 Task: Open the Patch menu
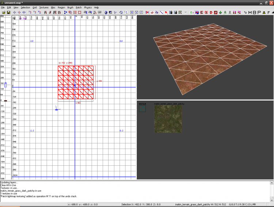(79, 7)
